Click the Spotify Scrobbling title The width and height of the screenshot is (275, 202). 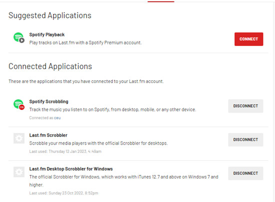tap(49, 101)
